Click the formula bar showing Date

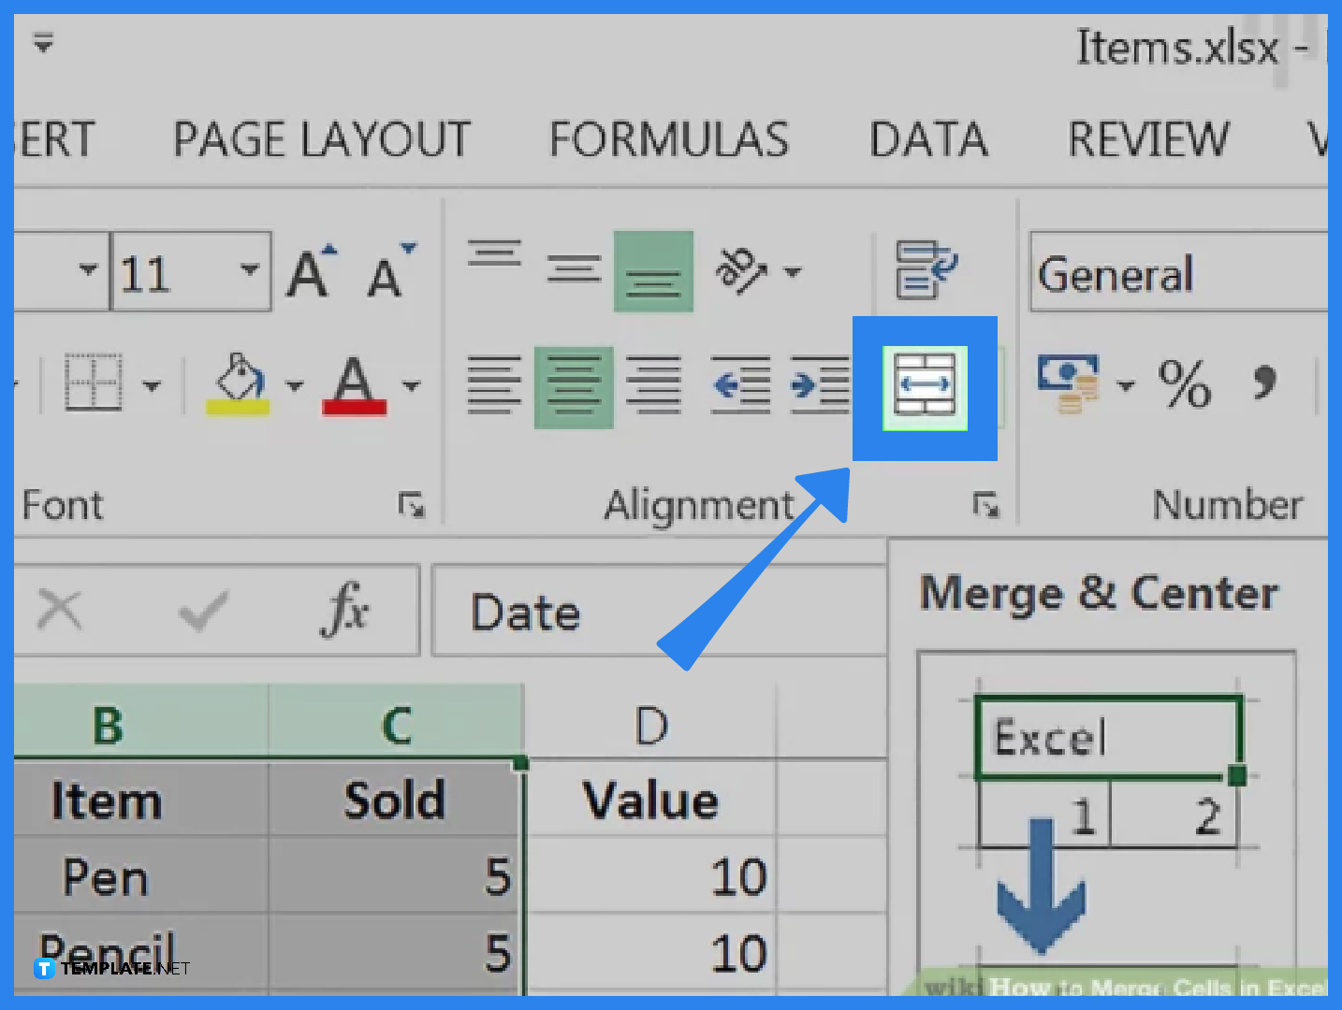pos(655,611)
